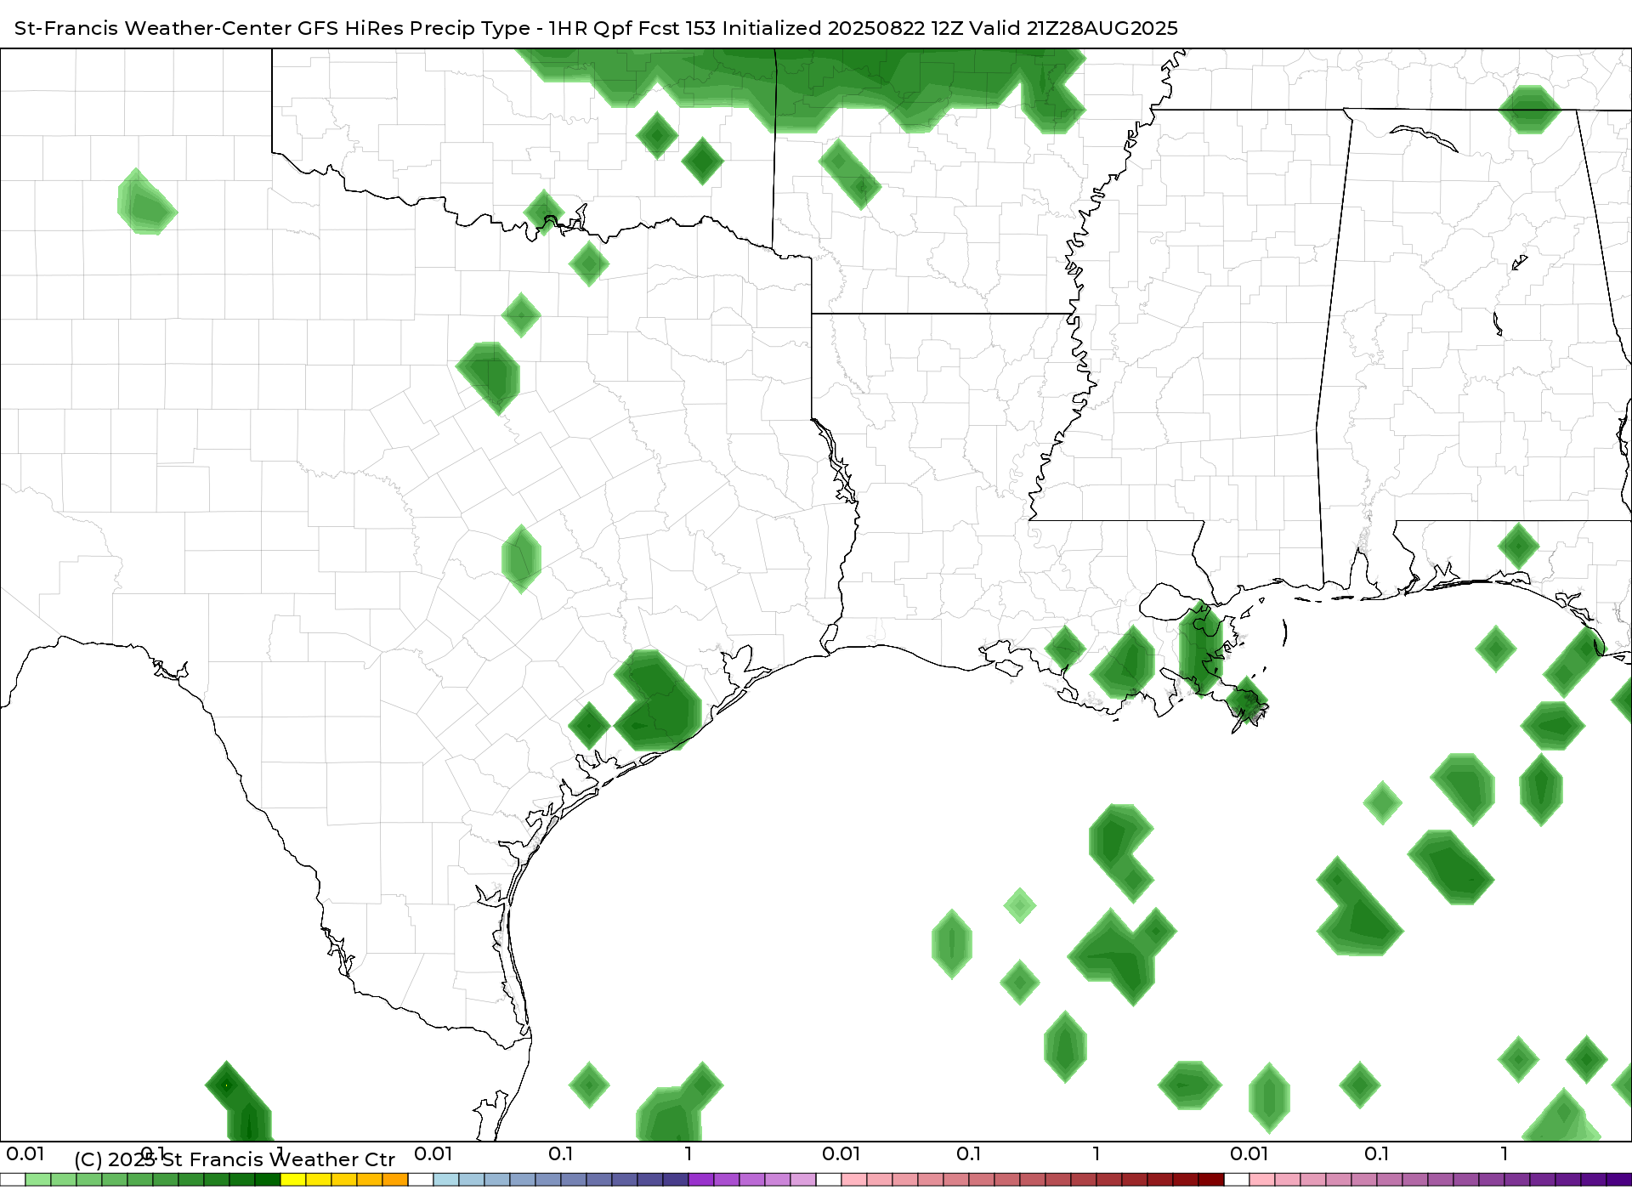Click the '1' label above the indigo swatches
The width and height of the screenshot is (1632, 1190).
tap(688, 1154)
